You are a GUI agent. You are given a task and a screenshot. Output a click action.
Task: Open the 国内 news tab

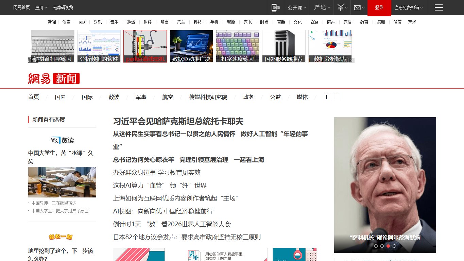60,97
